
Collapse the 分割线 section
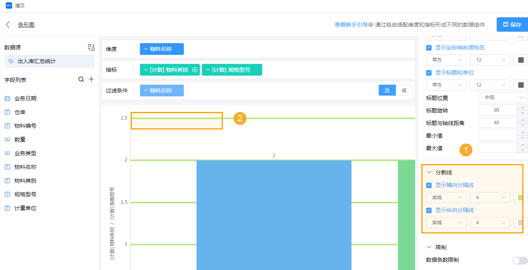pyautogui.click(x=429, y=173)
